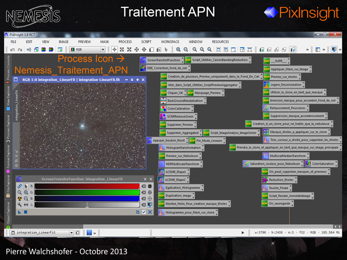
Task: Click the Script_Utilities_CanonBandingReduction process icon
Action: click(x=218, y=60)
